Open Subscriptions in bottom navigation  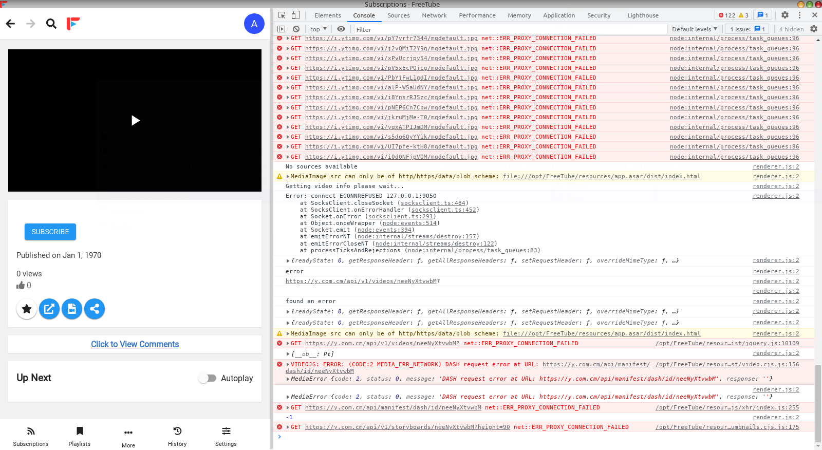(x=31, y=437)
